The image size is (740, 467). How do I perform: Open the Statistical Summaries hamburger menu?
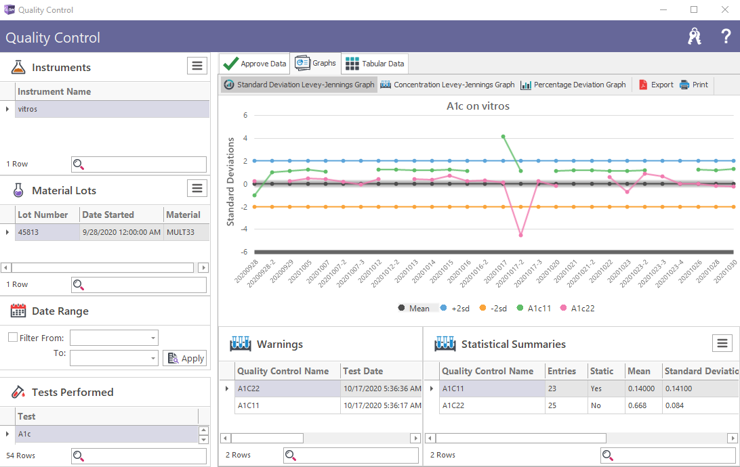click(x=722, y=343)
